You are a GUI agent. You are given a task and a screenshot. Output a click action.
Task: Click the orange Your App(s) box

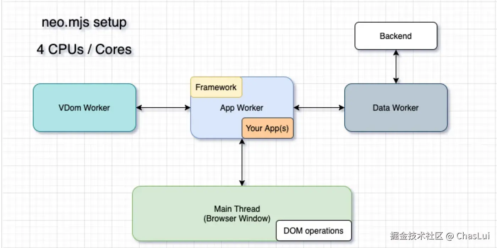coord(267,128)
